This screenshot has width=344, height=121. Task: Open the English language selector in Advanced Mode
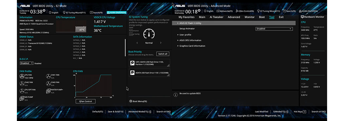[209, 11]
